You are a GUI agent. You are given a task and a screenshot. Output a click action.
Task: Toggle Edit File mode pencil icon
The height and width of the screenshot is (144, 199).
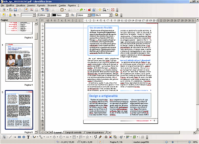[26, 10]
